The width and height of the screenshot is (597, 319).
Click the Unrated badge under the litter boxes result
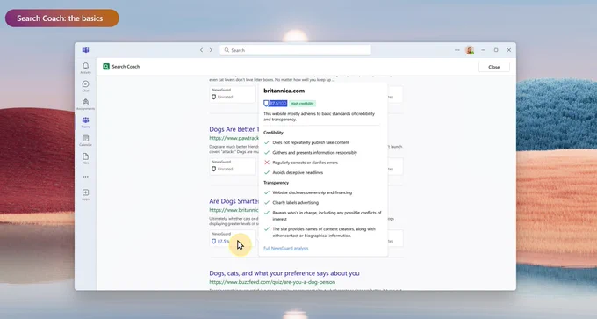pyautogui.click(x=222, y=97)
